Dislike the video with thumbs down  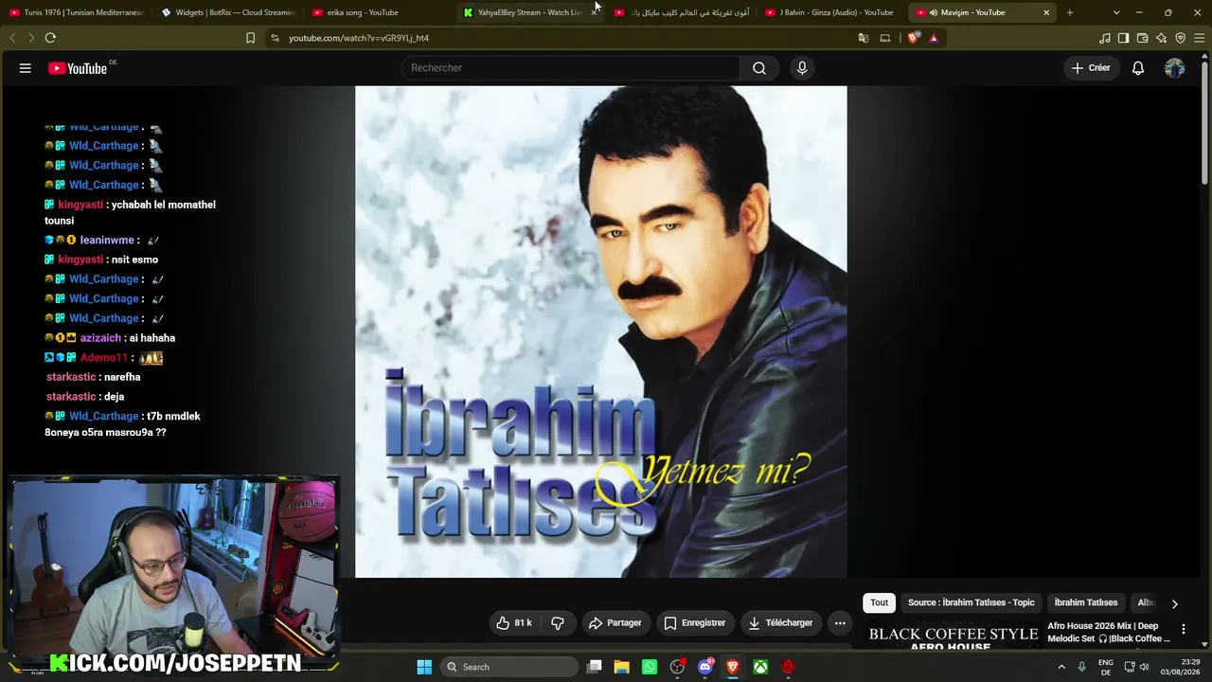pyautogui.click(x=558, y=623)
